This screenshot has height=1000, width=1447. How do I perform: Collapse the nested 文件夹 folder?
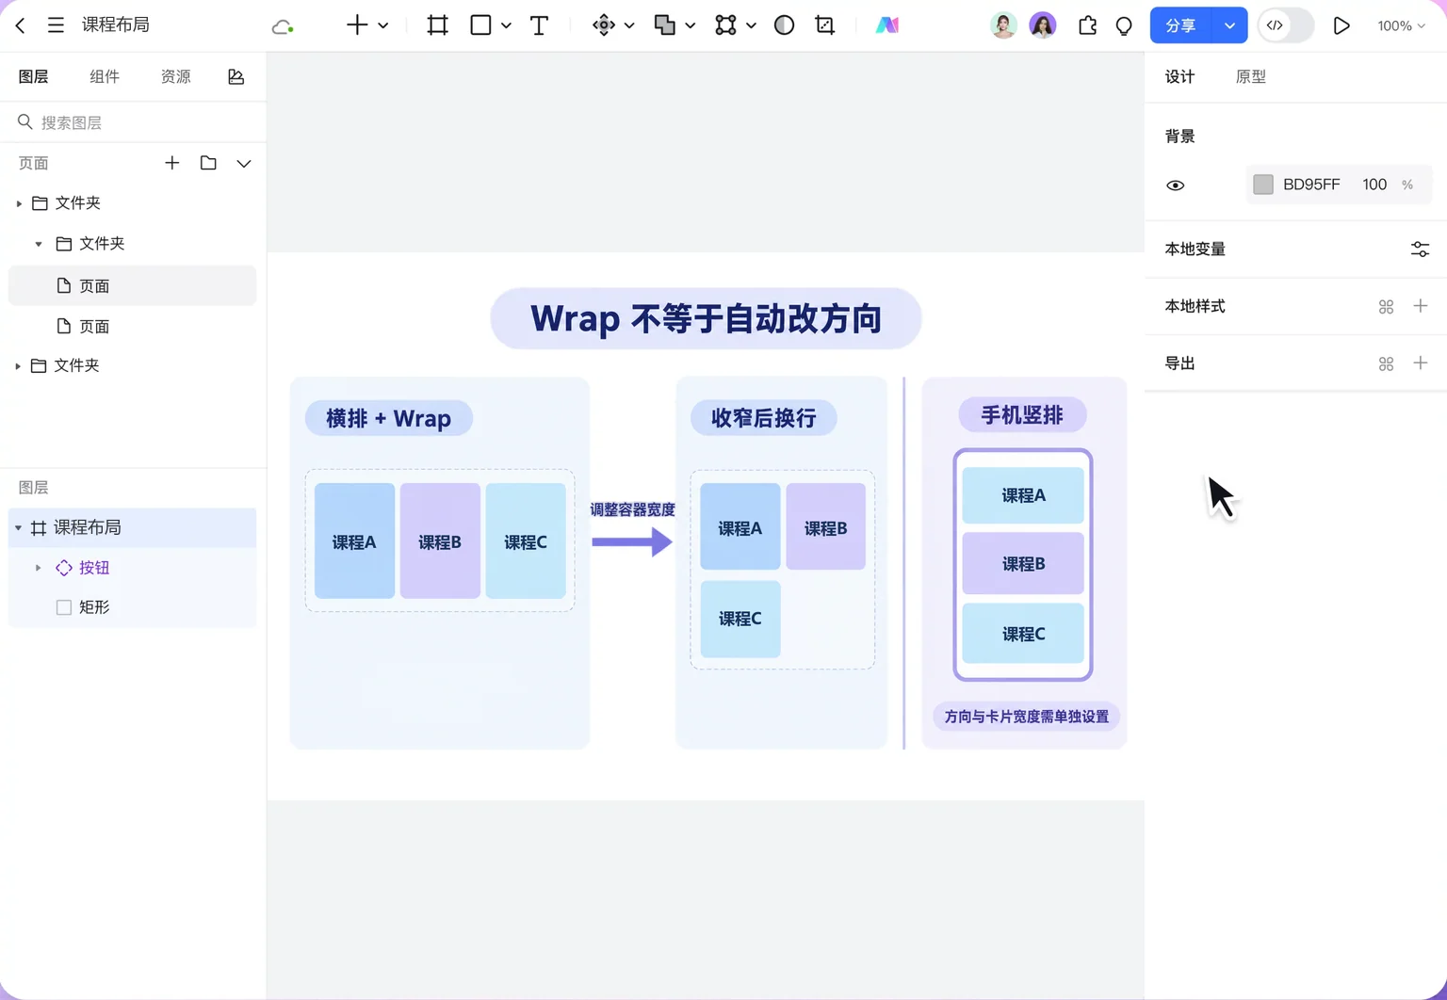click(39, 244)
